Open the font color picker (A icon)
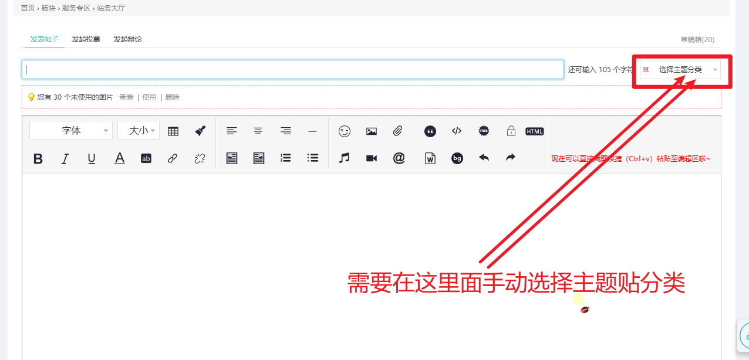This screenshot has width=749, height=360. [x=120, y=158]
